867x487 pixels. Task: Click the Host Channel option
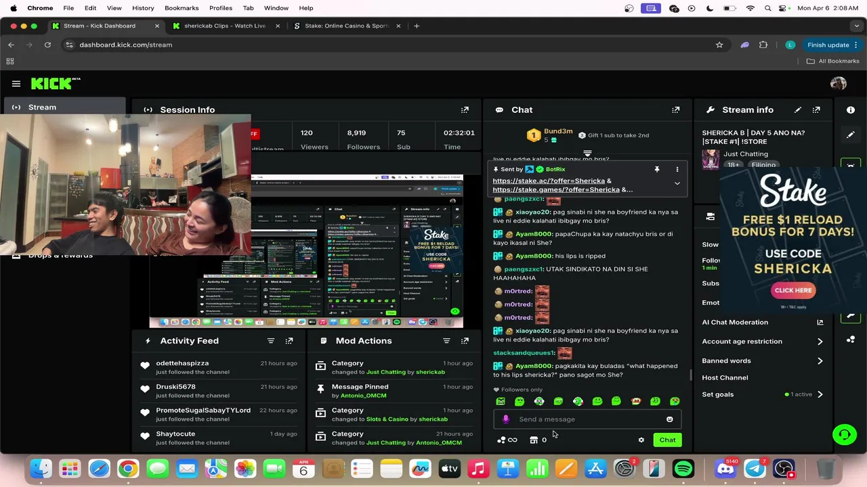pyautogui.click(x=725, y=378)
